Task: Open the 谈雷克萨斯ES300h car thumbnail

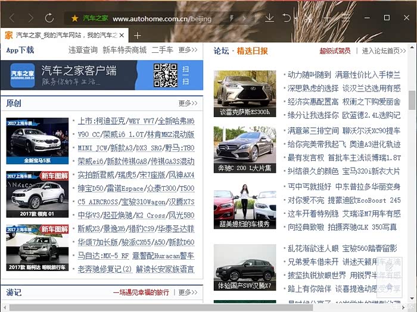Action: pos(245,93)
